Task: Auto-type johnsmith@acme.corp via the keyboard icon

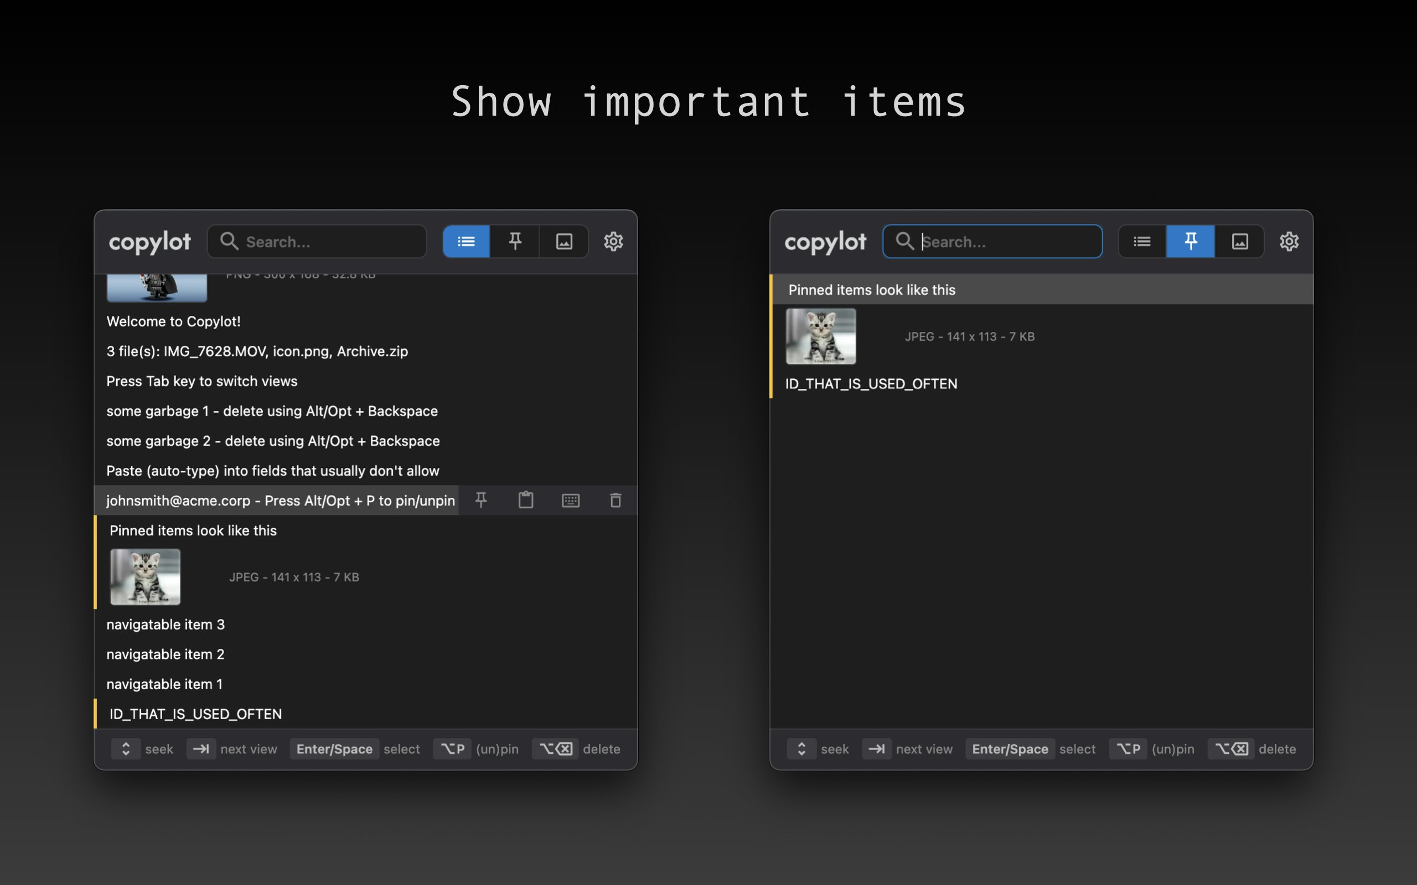Action: 571,500
